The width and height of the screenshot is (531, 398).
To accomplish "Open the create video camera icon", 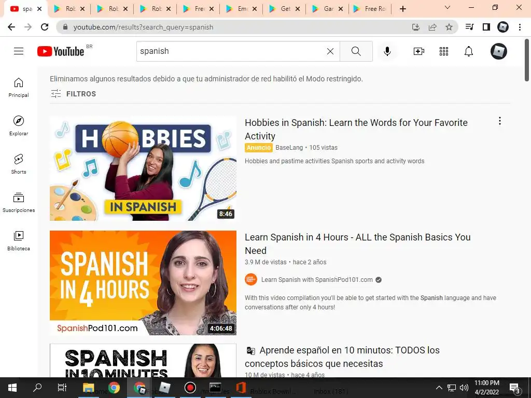I will pyautogui.click(x=419, y=51).
